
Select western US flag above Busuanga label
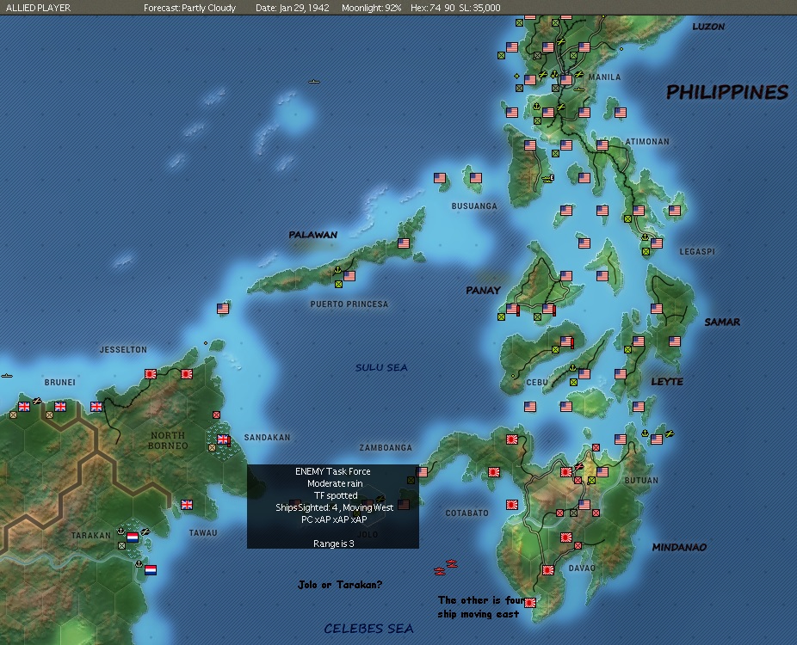tap(440, 178)
